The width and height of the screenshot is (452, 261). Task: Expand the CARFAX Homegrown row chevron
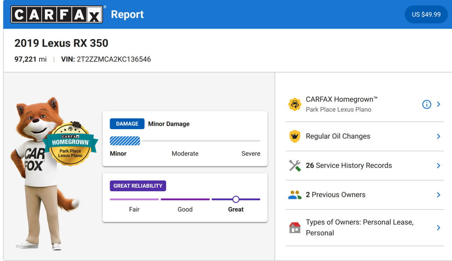[x=438, y=104]
